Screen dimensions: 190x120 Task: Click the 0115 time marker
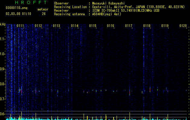[93, 26]
